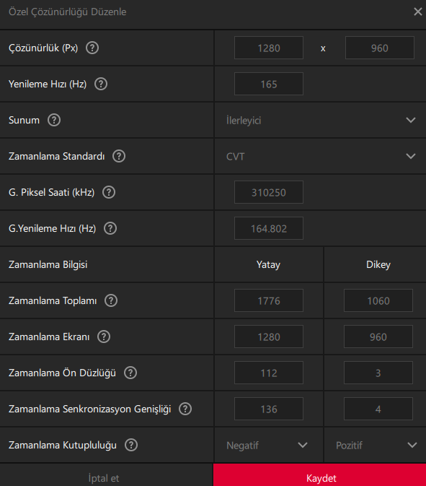Open the Zamanlama Standardı CVT dropdown

coord(320,156)
